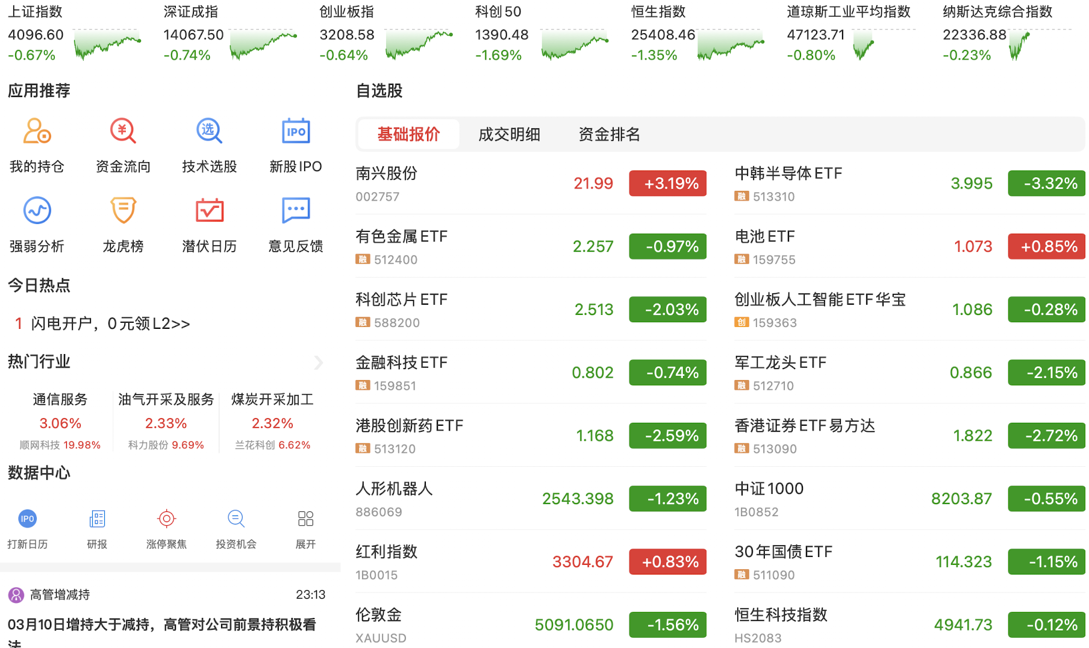Open the 龙虎榜 ranking icon
The width and height of the screenshot is (1089, 648).
coord(123,211)
